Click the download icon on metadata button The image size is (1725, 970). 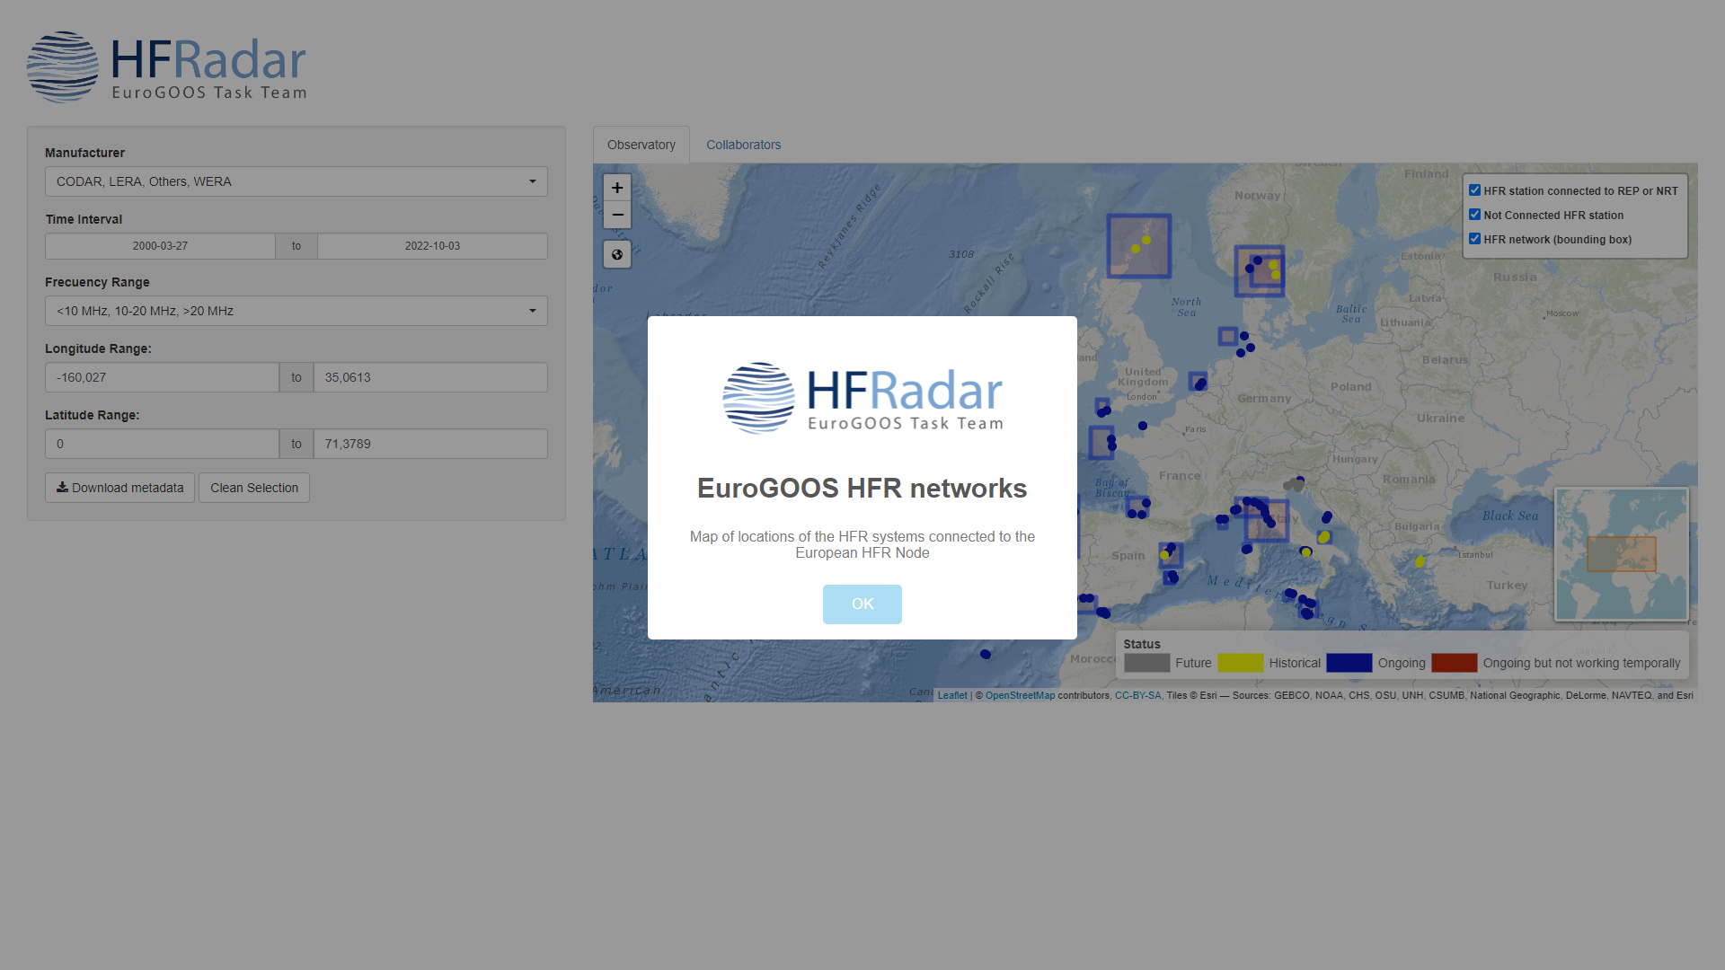pos(62,488)
